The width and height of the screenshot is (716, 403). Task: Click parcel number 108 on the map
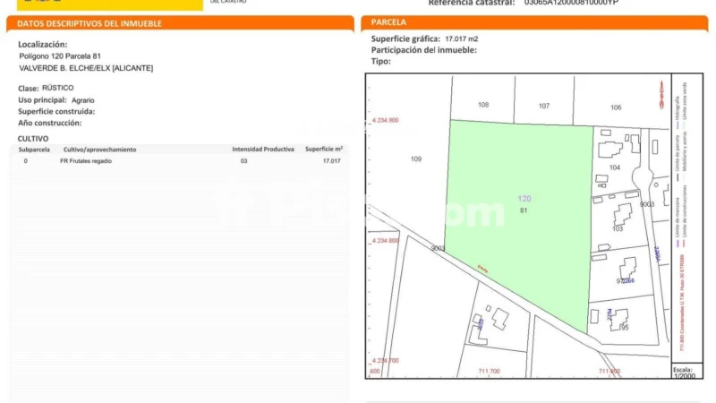(x=483, y=105)
